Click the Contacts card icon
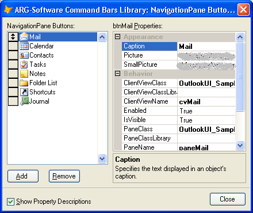The width and height of the screenshot is (253, 213). (x=24, y=55)
